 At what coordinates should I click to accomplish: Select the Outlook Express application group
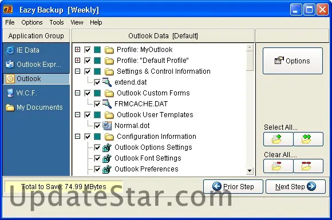(x=36, y=64)
